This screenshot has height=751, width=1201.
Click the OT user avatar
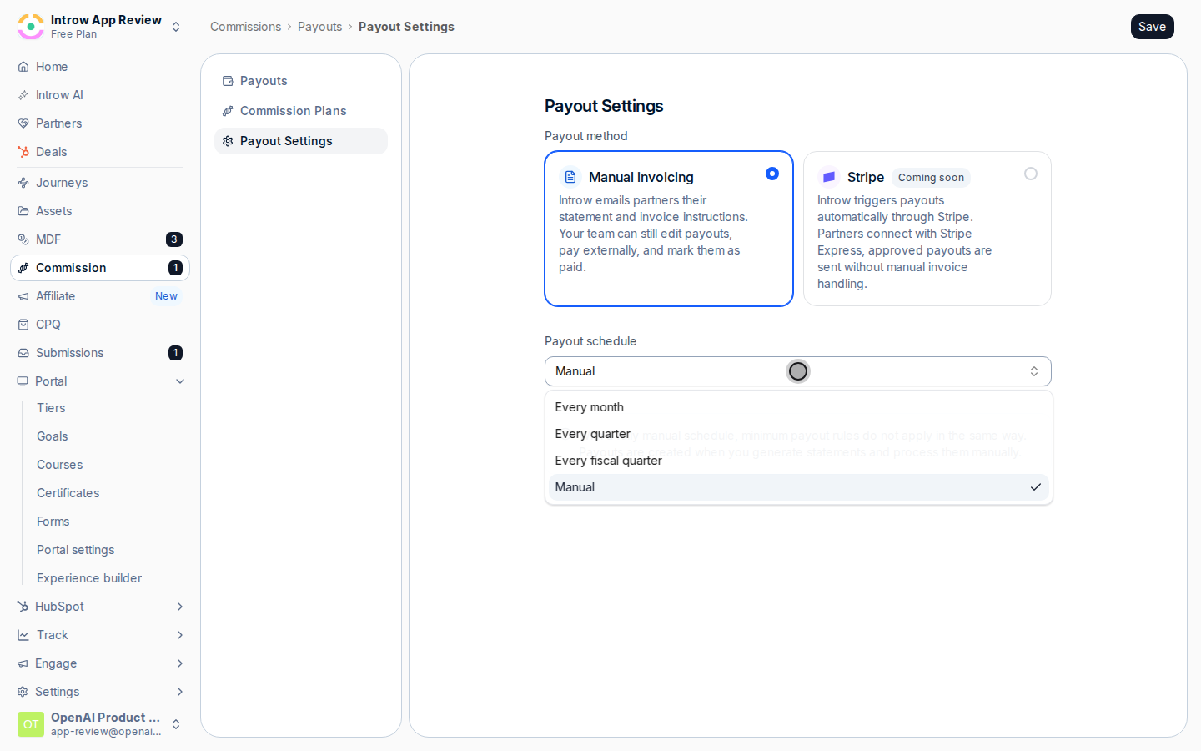point(31,724)
